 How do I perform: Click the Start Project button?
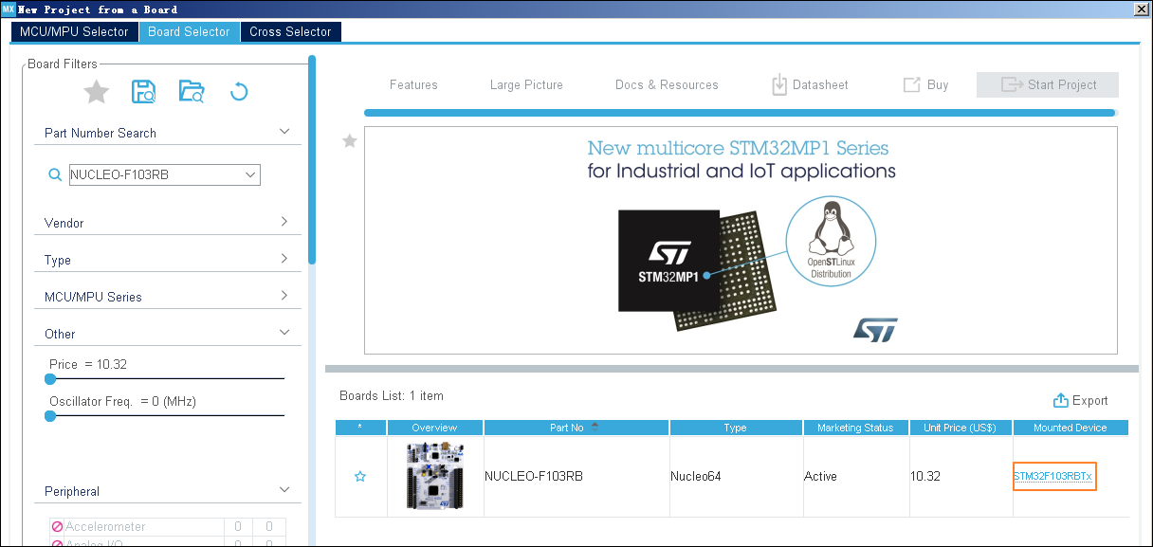pos(1047,84)
